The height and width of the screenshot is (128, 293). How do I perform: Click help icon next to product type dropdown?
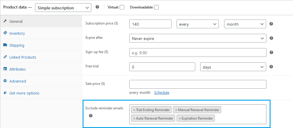[97, 7]
